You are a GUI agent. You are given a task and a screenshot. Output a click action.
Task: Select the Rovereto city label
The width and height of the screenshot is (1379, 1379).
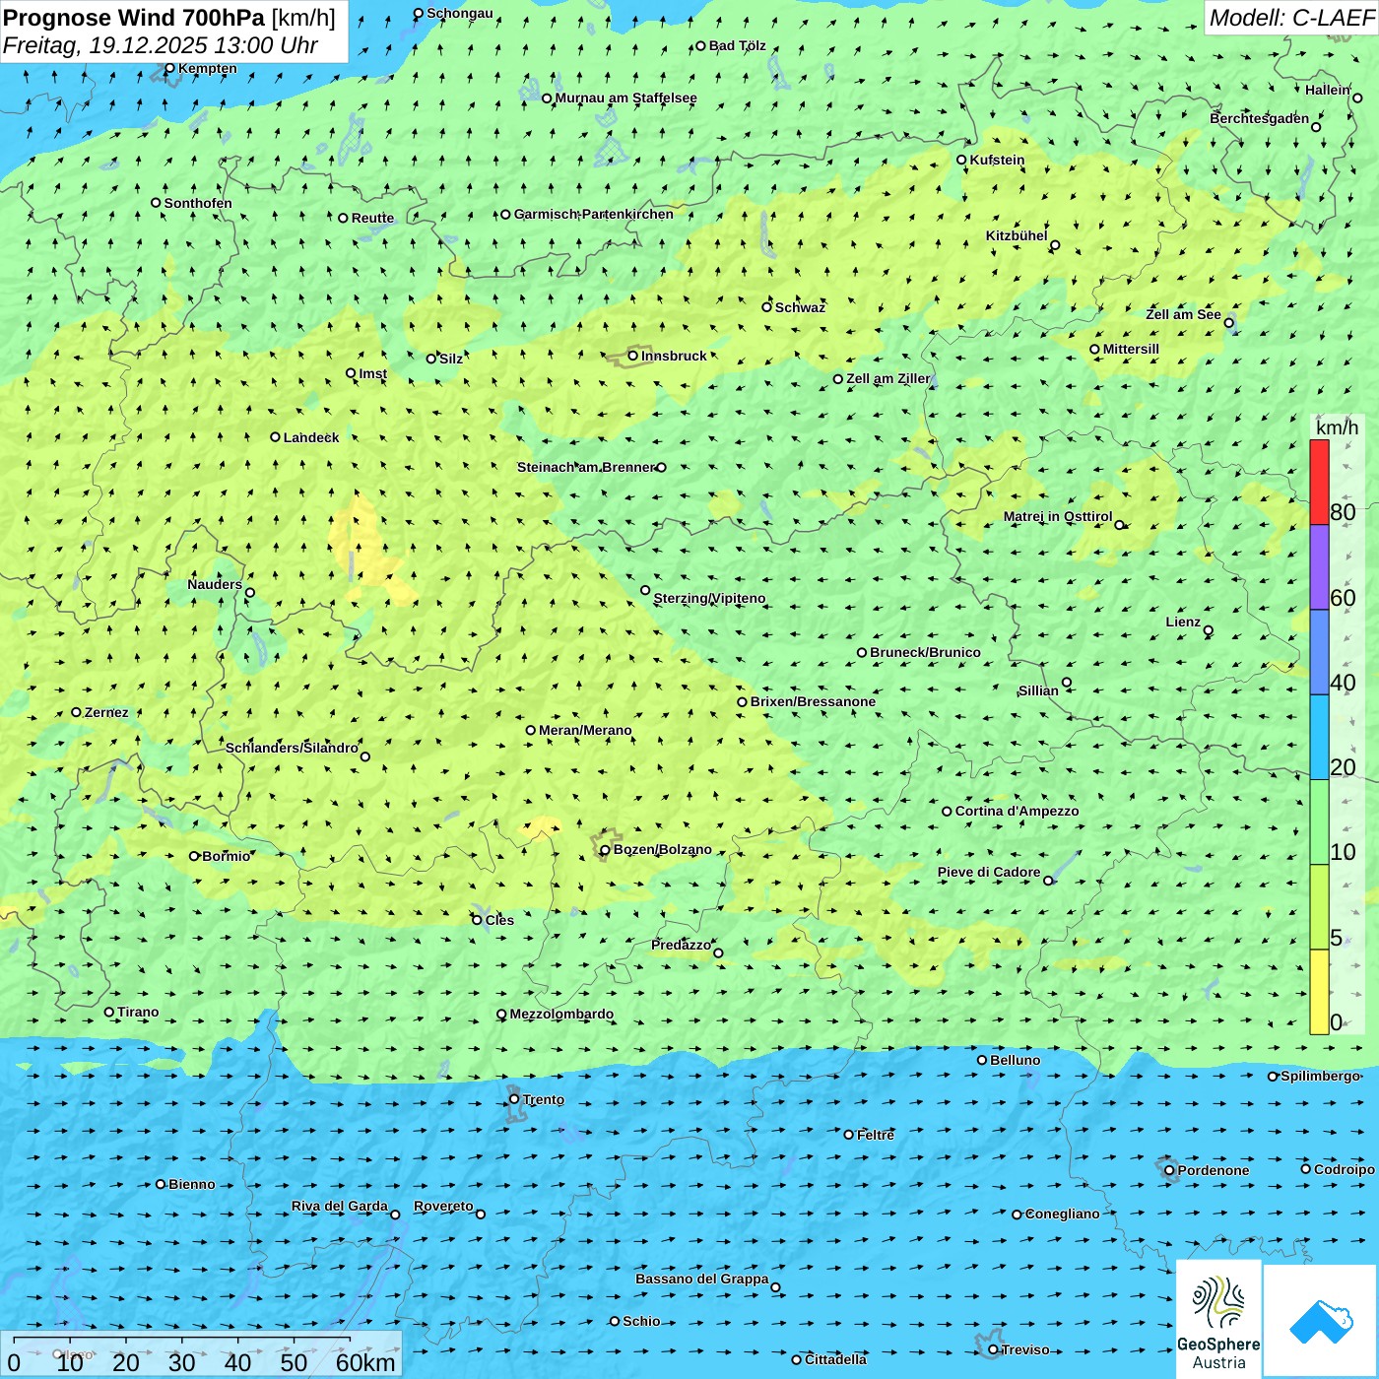(443, 1206)
